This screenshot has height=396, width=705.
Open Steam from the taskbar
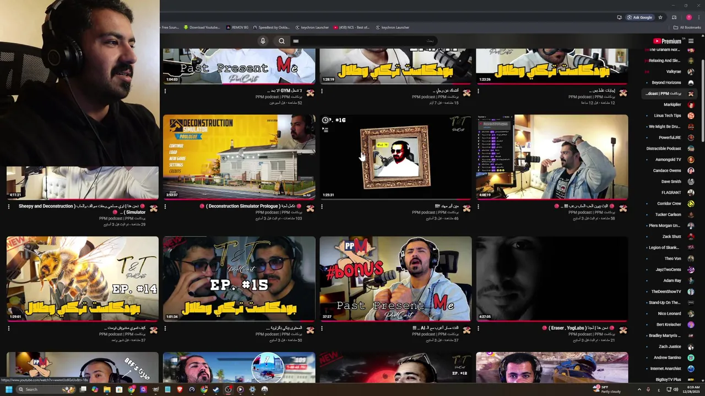tap(216, 389)
